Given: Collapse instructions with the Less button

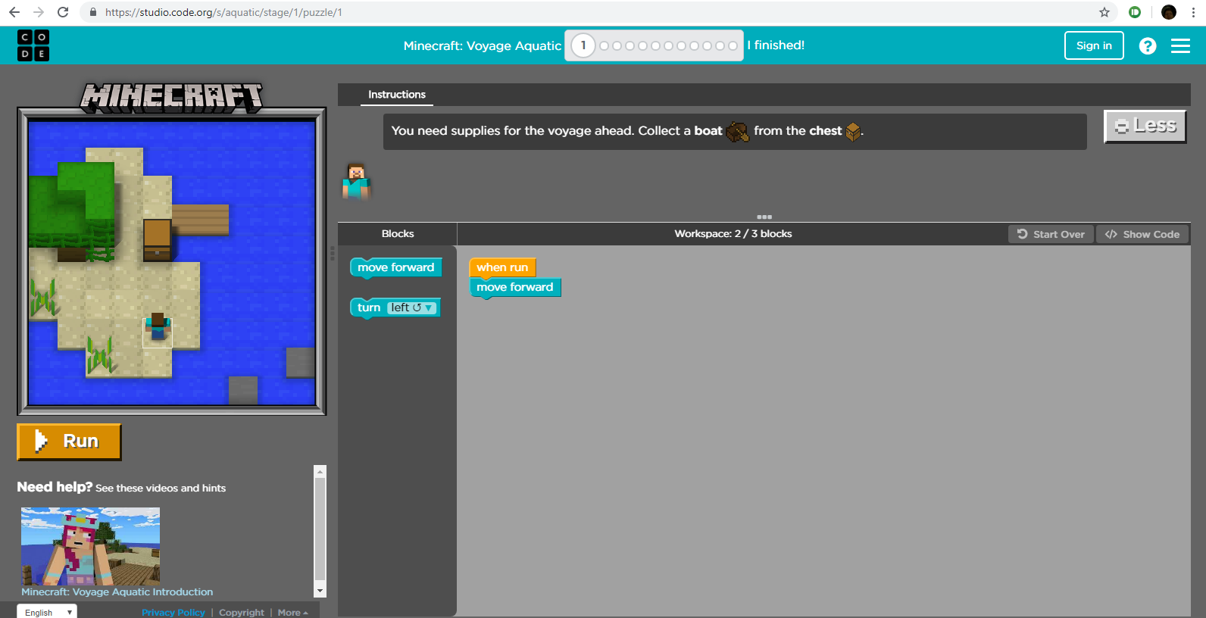Looking at the screenshot, I should click(1145, 126).
